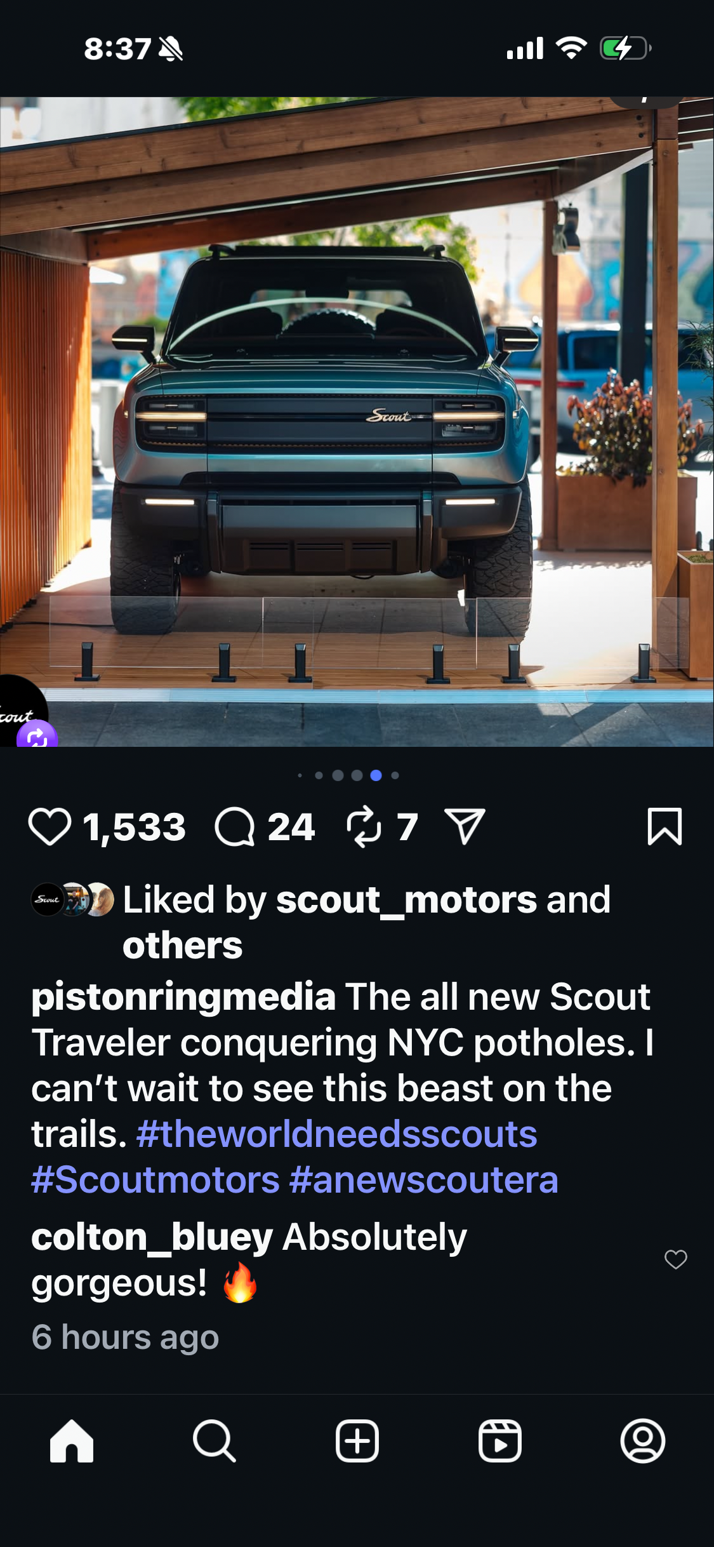Screen dimensions: 714x1547
Task: Open the #anewscoutera hashtag
Action: click(423, 1180)
